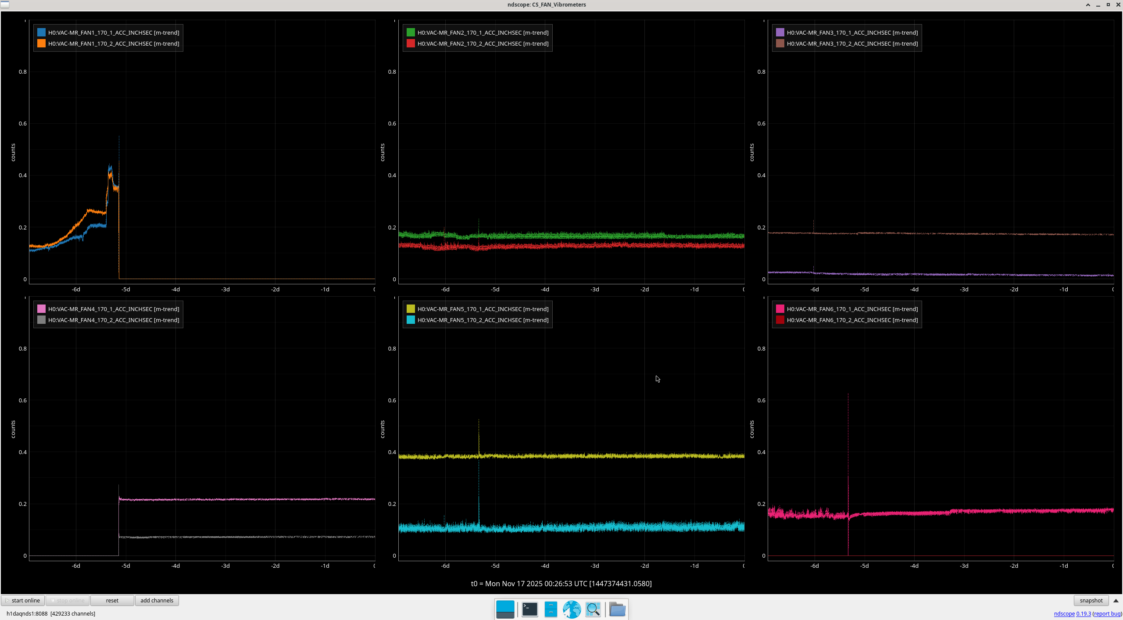Open the file manager cabinet icon
The width and height of the screenshot is (1123, 620).
551,609
